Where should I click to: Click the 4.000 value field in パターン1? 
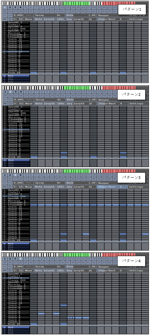coord(18,15)
